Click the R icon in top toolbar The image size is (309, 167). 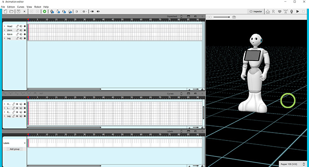tap(273, 11)
